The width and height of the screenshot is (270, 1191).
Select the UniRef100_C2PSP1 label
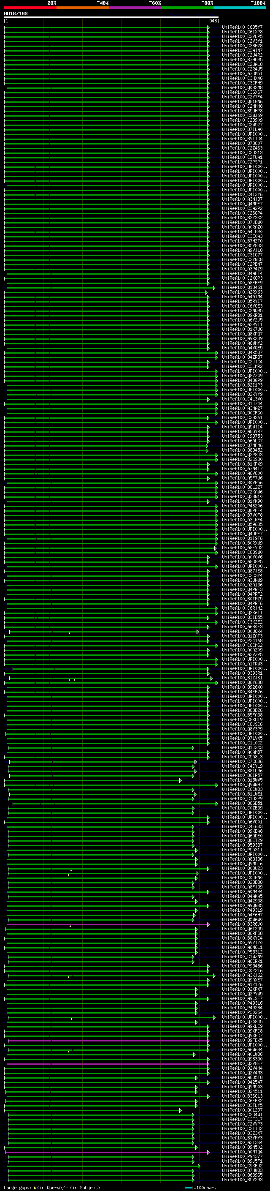coord(242,162)
